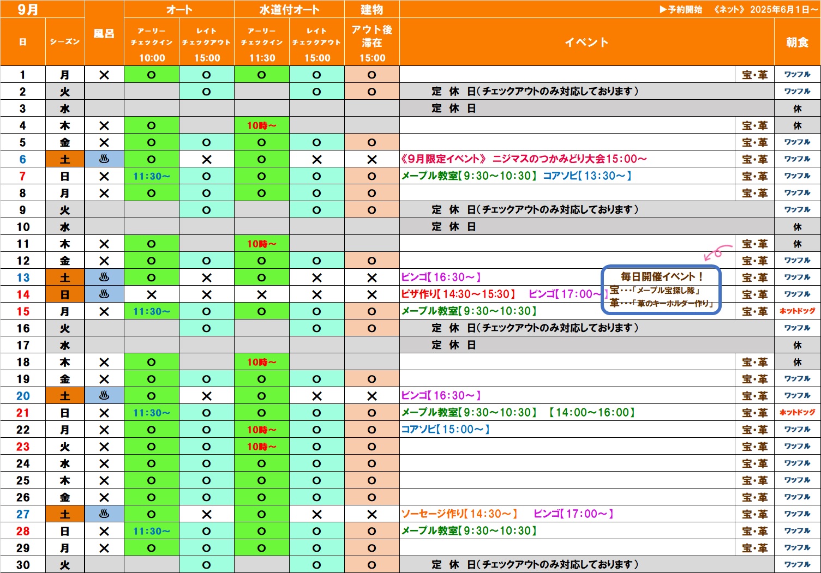Select the date number 23
The image size is (821, 573).
pos(23,447)
